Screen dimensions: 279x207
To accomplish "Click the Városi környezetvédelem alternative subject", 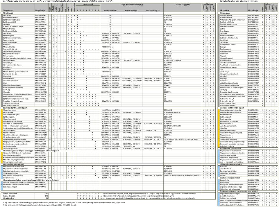I will point(12,155).
